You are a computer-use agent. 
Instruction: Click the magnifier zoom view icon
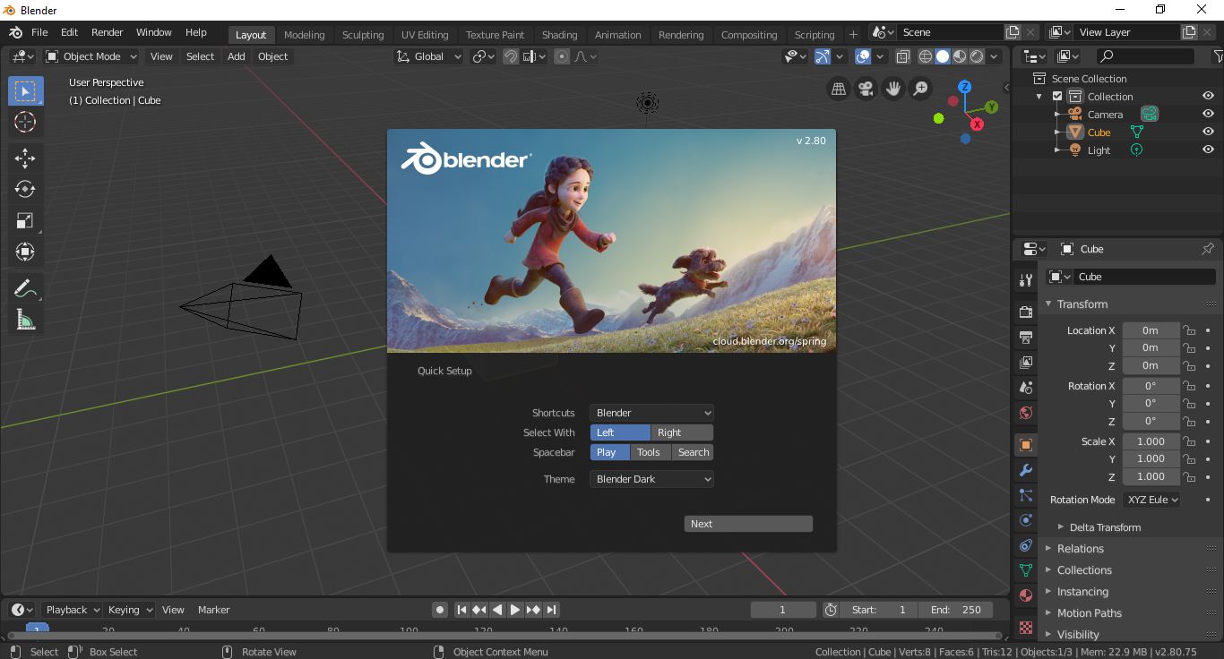[920, 89]
